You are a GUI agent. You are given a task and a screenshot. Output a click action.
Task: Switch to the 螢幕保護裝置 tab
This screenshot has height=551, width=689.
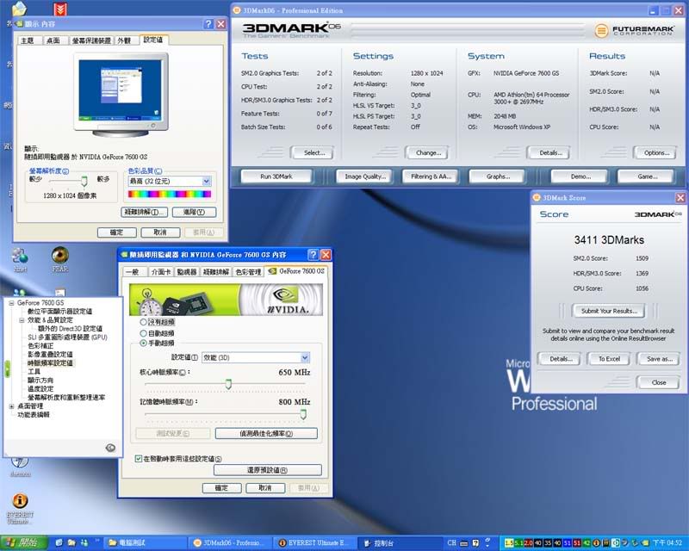coord(91,40)
